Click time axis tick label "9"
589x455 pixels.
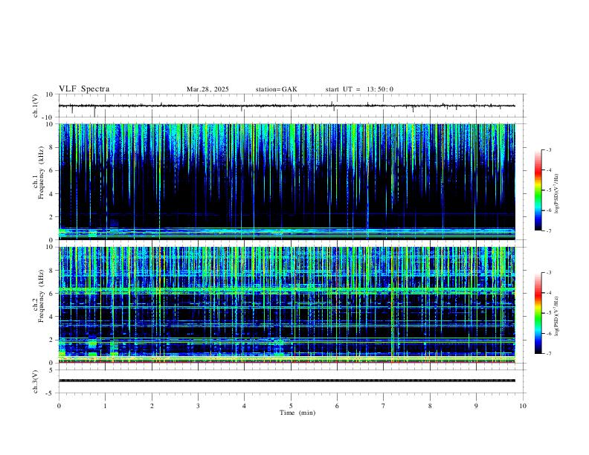476,406
